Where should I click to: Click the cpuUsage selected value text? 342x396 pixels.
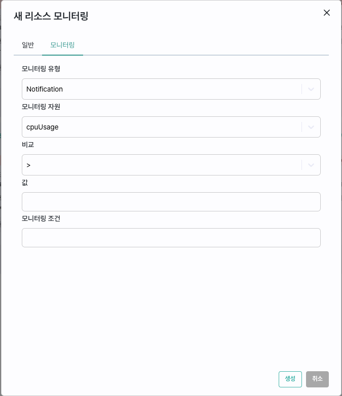[x=43, y=127]
